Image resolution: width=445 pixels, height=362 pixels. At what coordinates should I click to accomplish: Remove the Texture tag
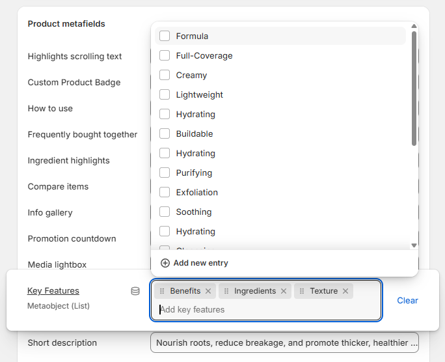coord(345,291)
